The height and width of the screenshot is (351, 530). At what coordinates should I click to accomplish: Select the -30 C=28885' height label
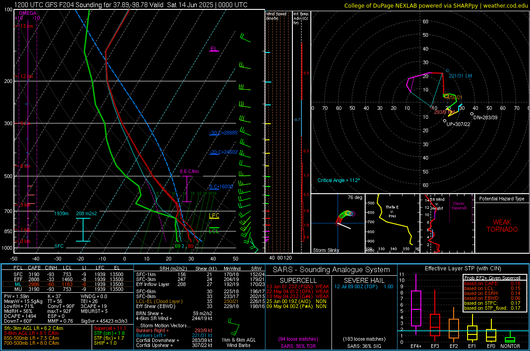pos(224,133)
